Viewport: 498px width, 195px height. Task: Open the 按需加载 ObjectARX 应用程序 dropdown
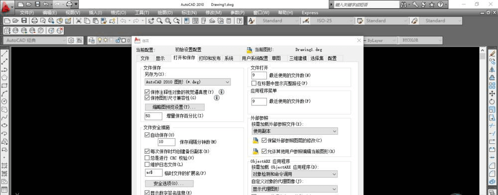(295, 174)
